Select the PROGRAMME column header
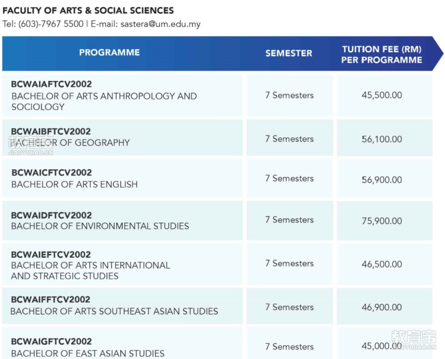The image size is (445, 359). point(109,52)
